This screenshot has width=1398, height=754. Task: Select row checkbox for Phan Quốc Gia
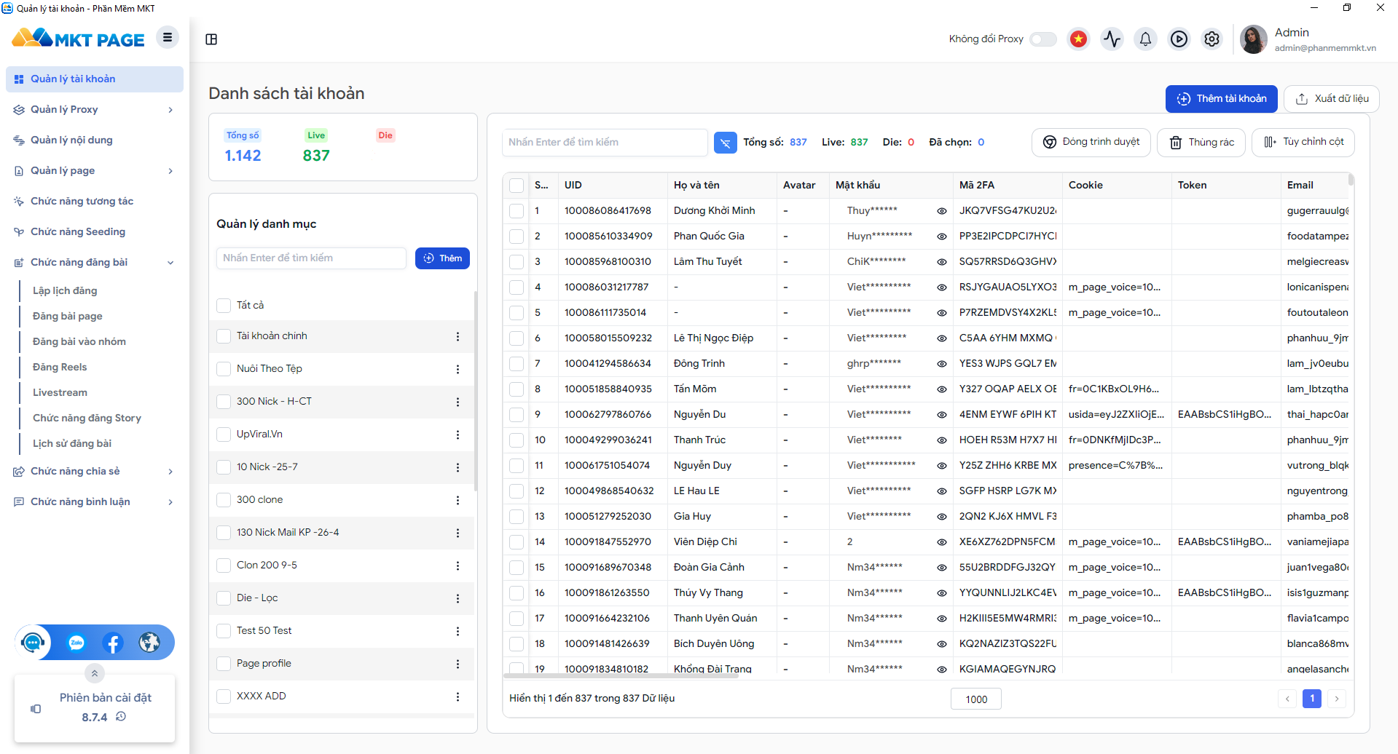coord(517,237)
